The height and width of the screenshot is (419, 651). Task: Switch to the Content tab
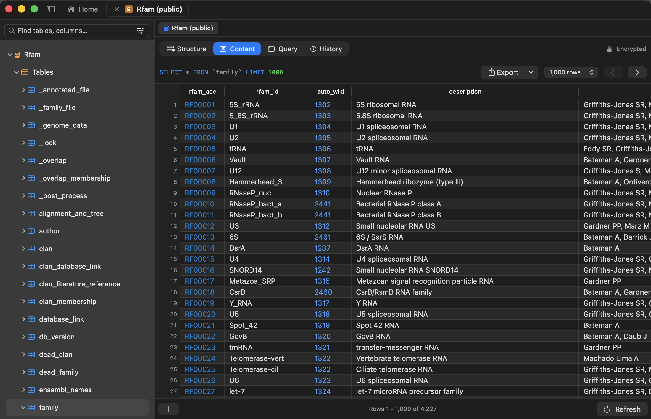point(237,49)
